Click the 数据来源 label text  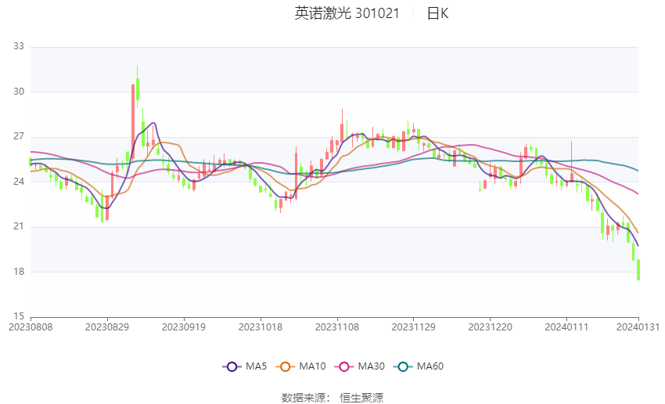pos(306,398)
